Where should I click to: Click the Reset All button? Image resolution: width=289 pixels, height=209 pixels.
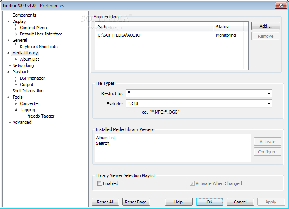tap(105, 202)
